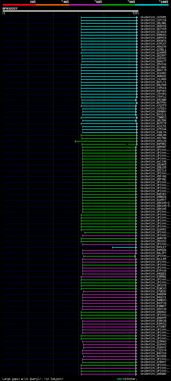Select the UniRef100_B4L2P7 label
The width and height of the screenshot is (171, 381).
[153, 253]
